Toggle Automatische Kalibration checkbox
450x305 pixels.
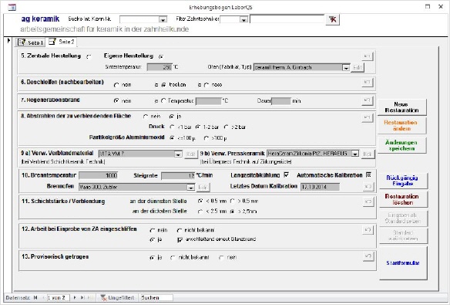(368, 175)
